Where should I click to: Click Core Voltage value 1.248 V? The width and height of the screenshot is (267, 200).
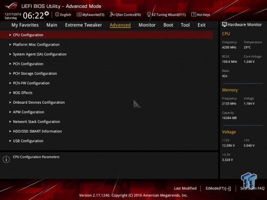249,62
